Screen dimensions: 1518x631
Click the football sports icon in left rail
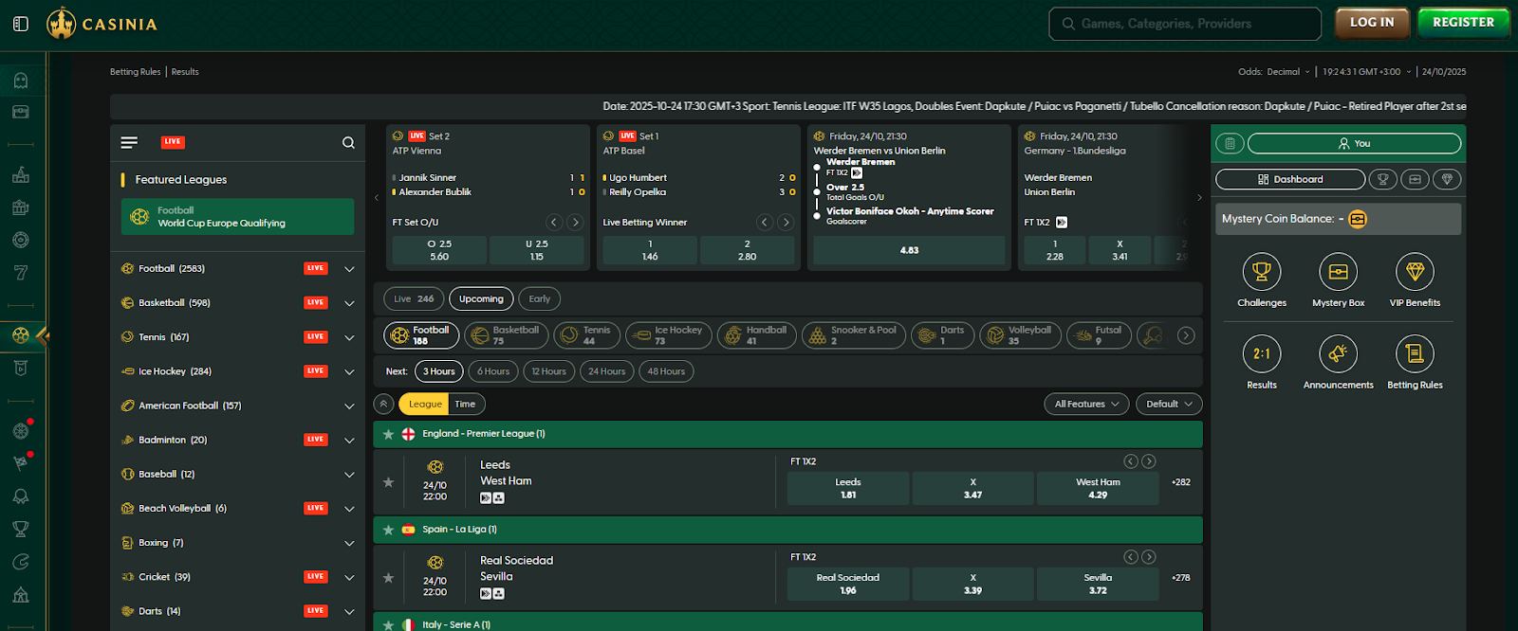pyautogui.click(x=21, y=335)
